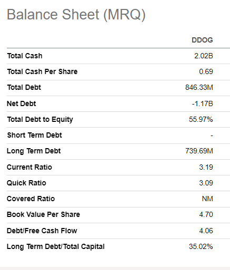Click the Long Term Debt label
The width and height of the screenshot is (230, 270).
pyautogui.click(x=34, y=151)
